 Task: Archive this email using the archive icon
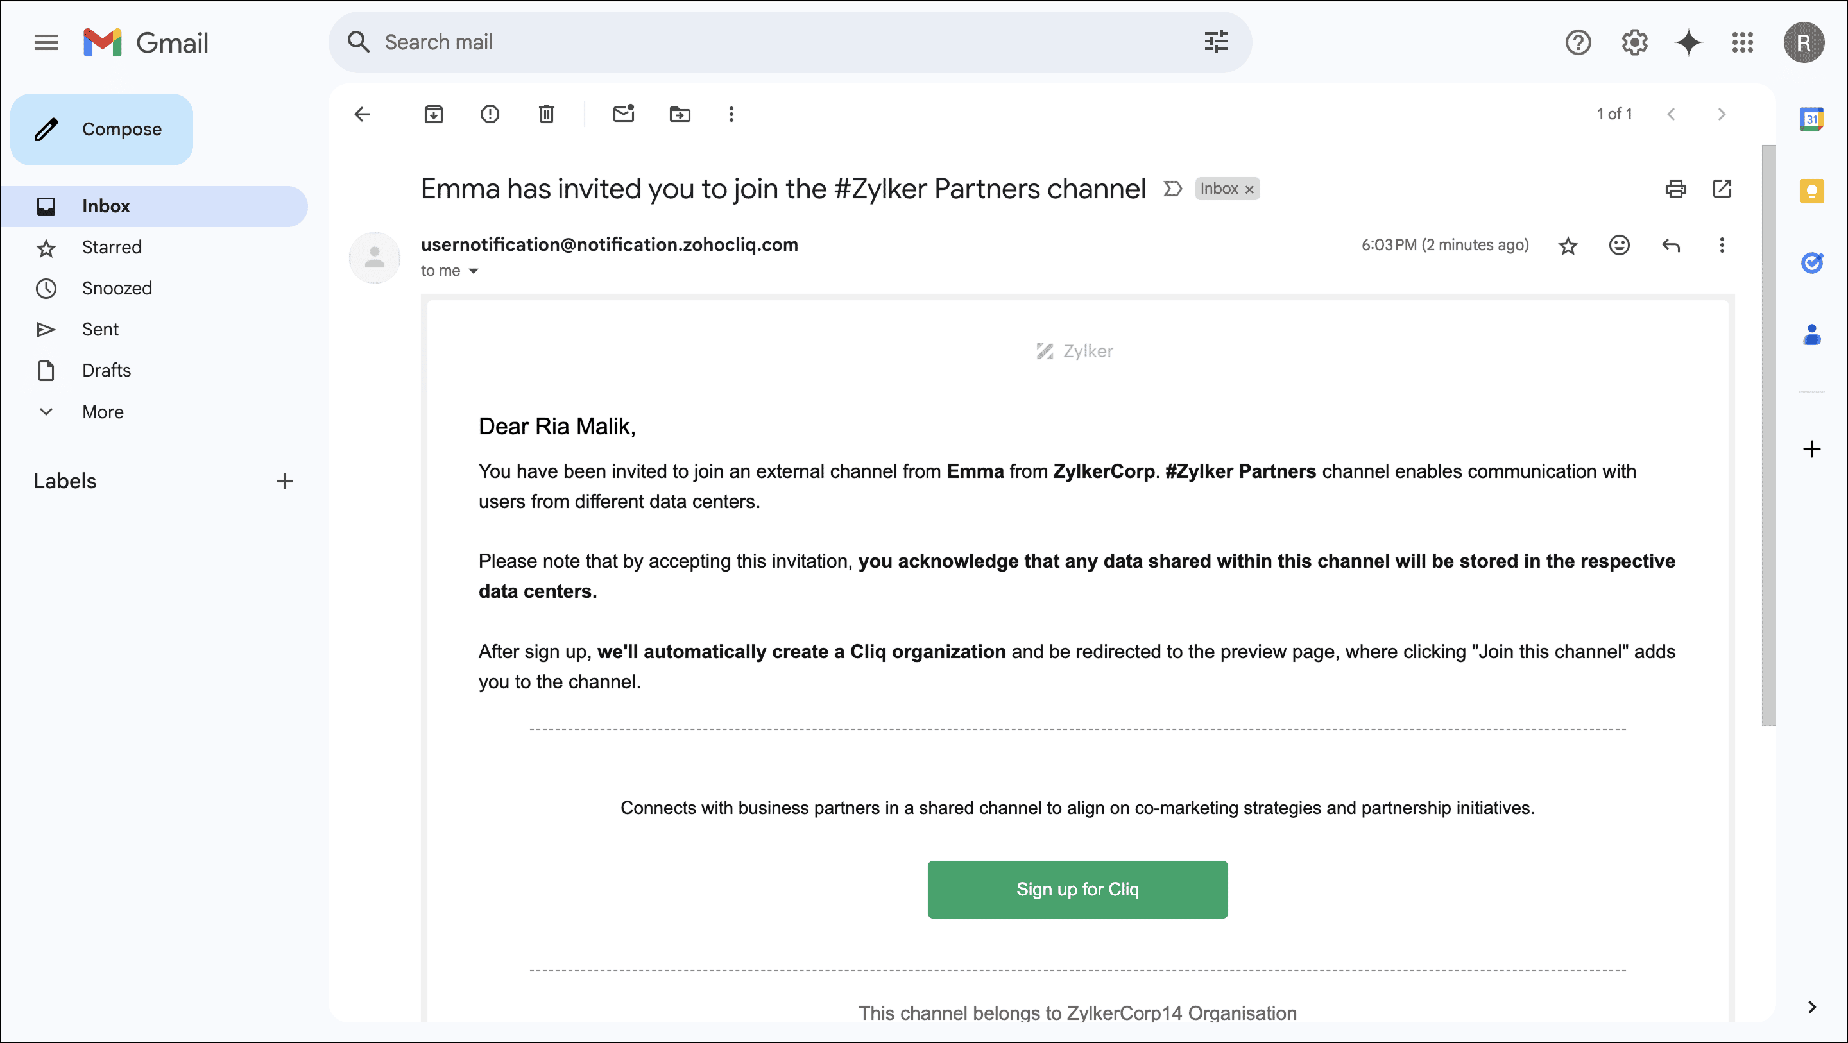pyautogui.click(x=433, y=114)
